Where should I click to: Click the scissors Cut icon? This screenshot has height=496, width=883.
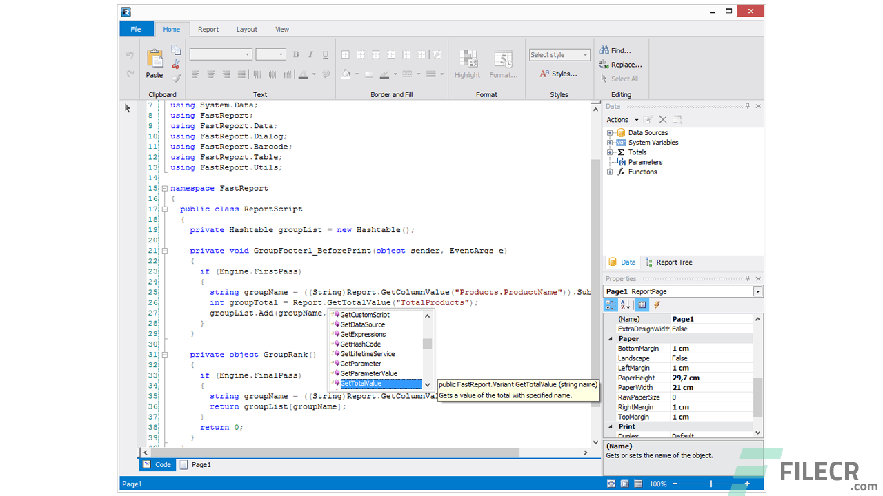[x=176, y=64]
